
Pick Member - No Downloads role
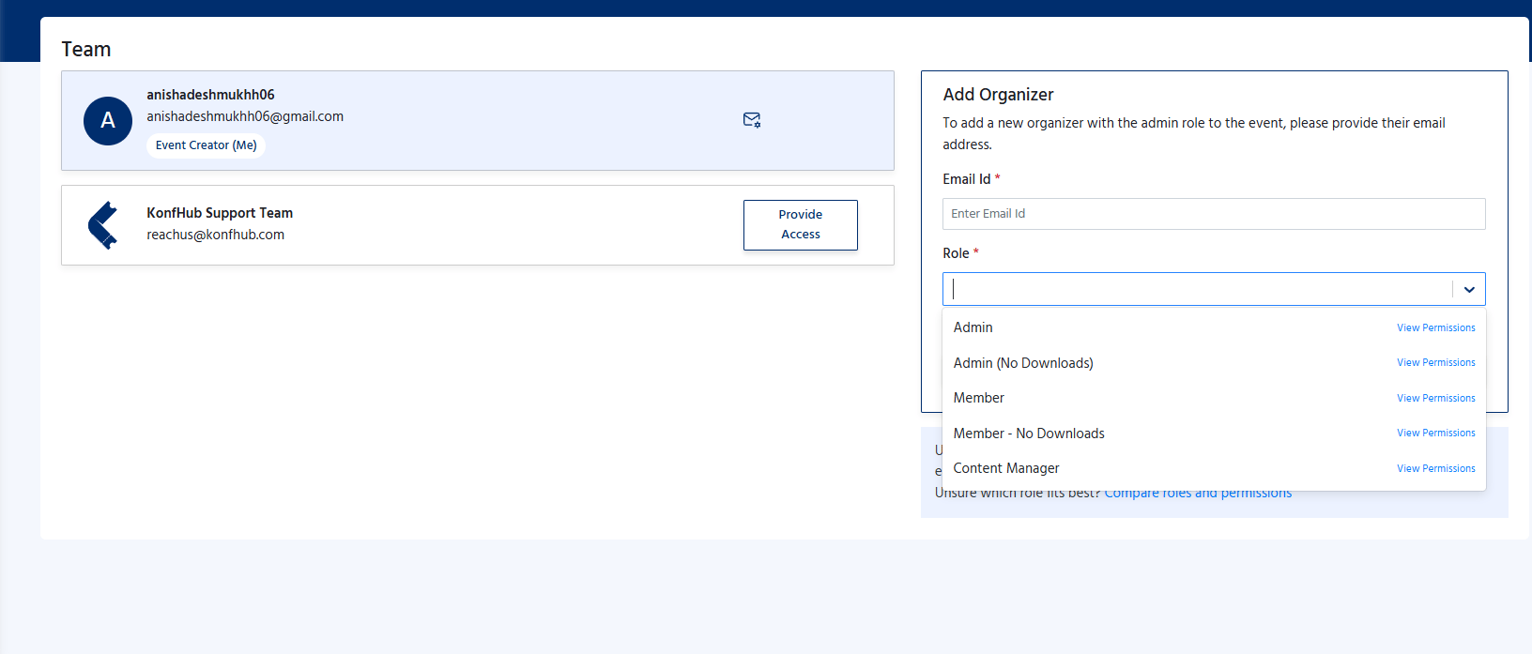click(x=1214, y=433)
